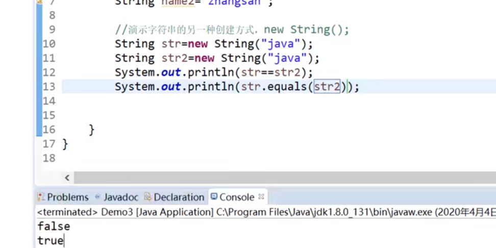Click line number 13 in the gutter
The image size is (496, 248).
[49, 86]
